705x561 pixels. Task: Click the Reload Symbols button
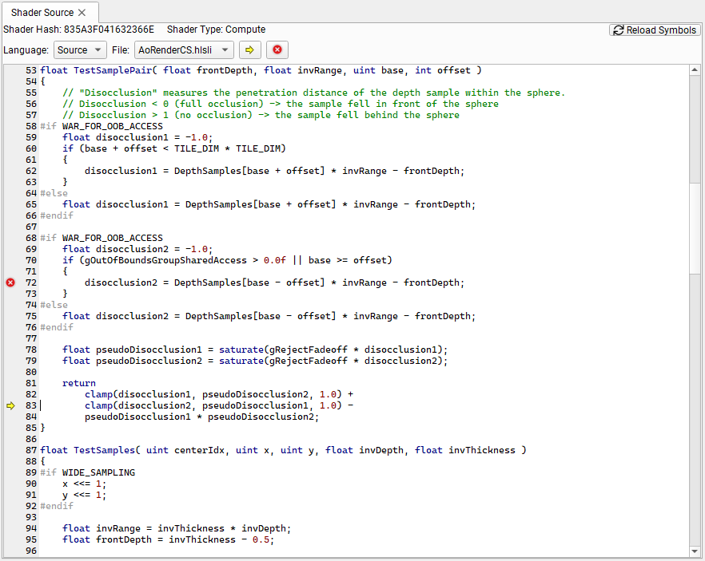[655, 30]
